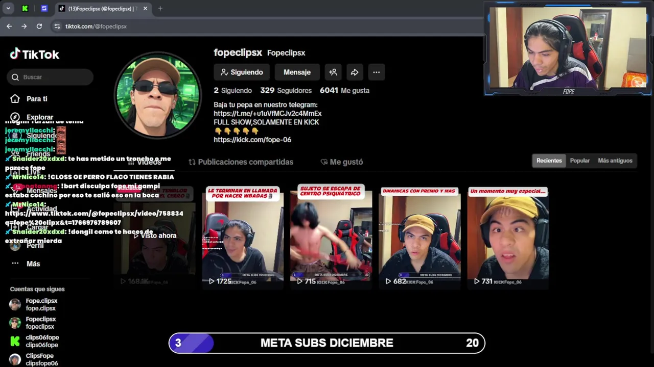Open the profile three-dots options menu
This screenshot has height=367, width=654.
click(376, 72)
